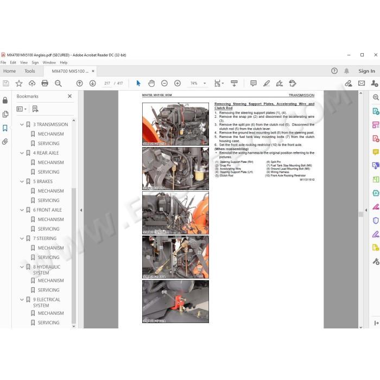Click the Save file icon
Image resolution: width=380 pixels, height=380 pixels.
coord(6,84)
